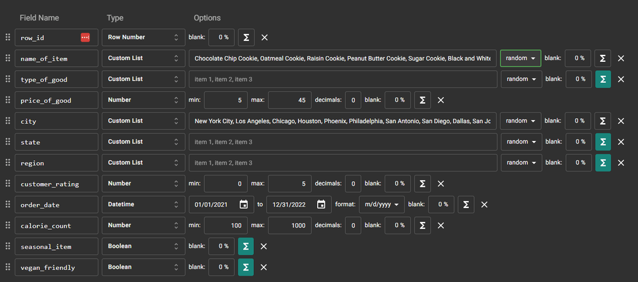Open formula sigma for name_of_item
Image resolution: width=638 pixels, height=282 pixels.
click(x=603, y=58)
